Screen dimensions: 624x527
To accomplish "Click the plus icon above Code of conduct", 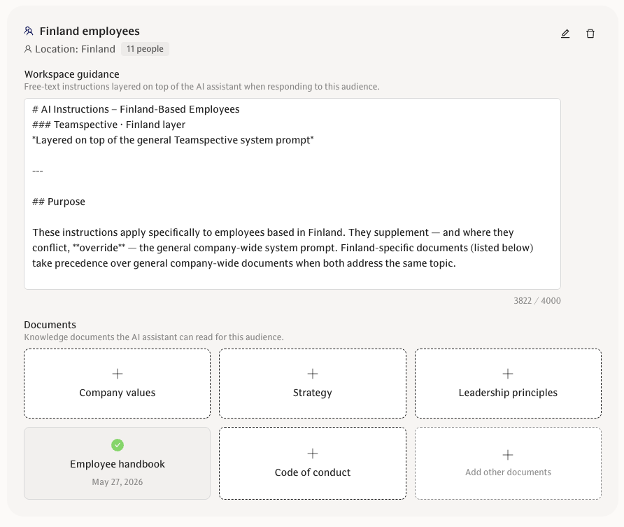I will tap(313, 454).
